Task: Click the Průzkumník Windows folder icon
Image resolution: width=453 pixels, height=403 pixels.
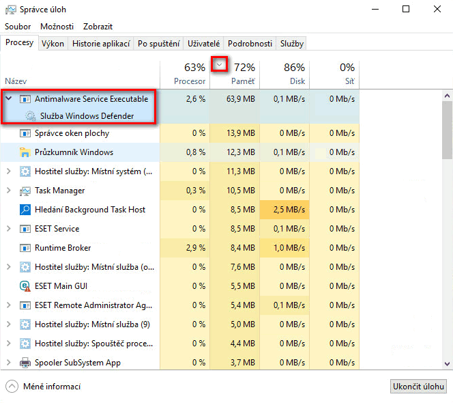Action: click(25, 152)
